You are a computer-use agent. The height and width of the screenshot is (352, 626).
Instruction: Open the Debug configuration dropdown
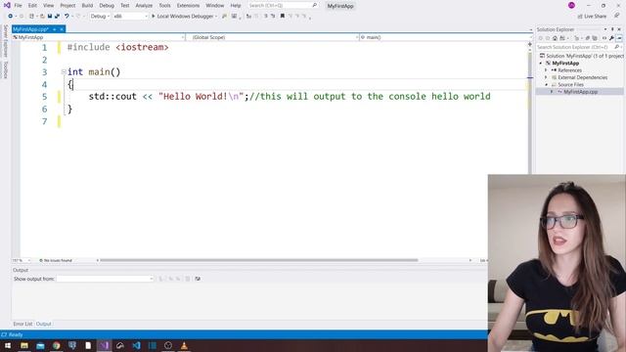[100, 17]
